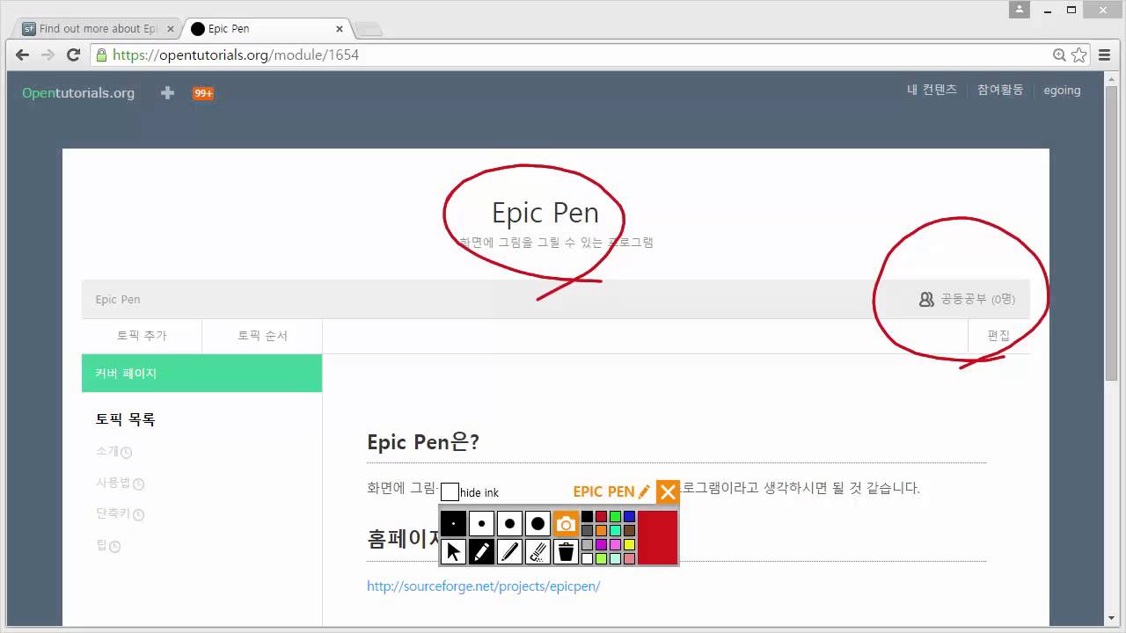The width and height of the screenshot is (1126, 633).
Task: Select the medium-large brush size dot
Action: 509,523
